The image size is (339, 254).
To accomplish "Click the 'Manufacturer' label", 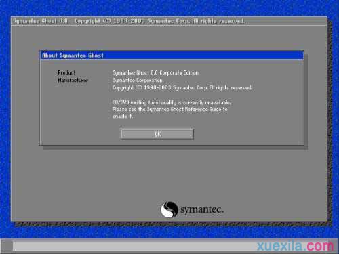I will 73,80.
